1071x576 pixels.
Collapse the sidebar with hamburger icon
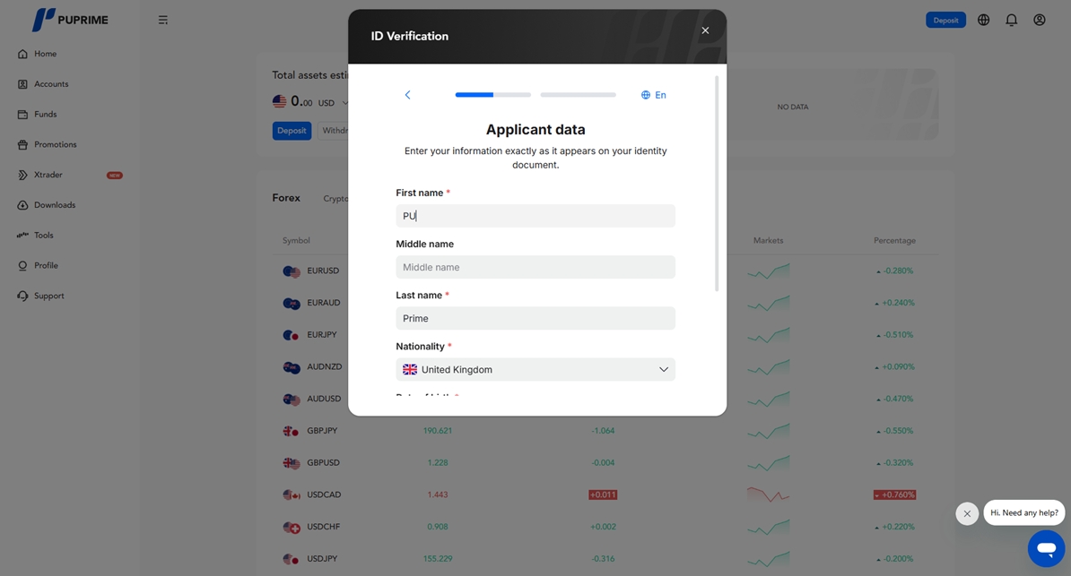point(163,20)
